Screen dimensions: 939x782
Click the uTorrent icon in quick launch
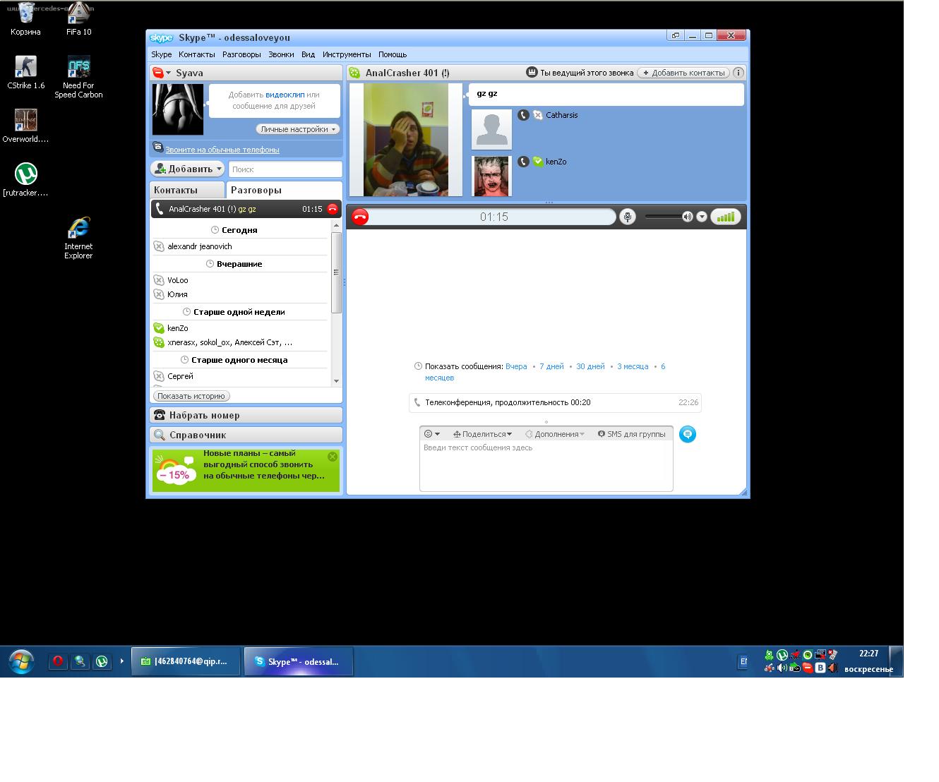pyautogui.click(x=102, y=661)
